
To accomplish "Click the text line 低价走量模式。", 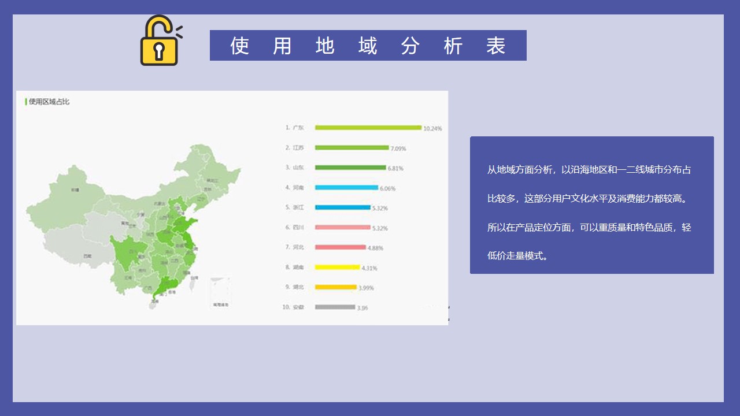I will 517,255.
